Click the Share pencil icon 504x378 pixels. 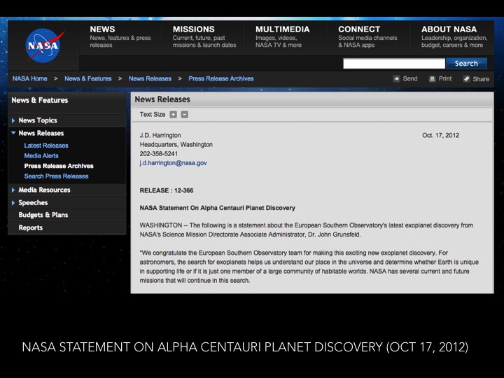click(466, 79)
